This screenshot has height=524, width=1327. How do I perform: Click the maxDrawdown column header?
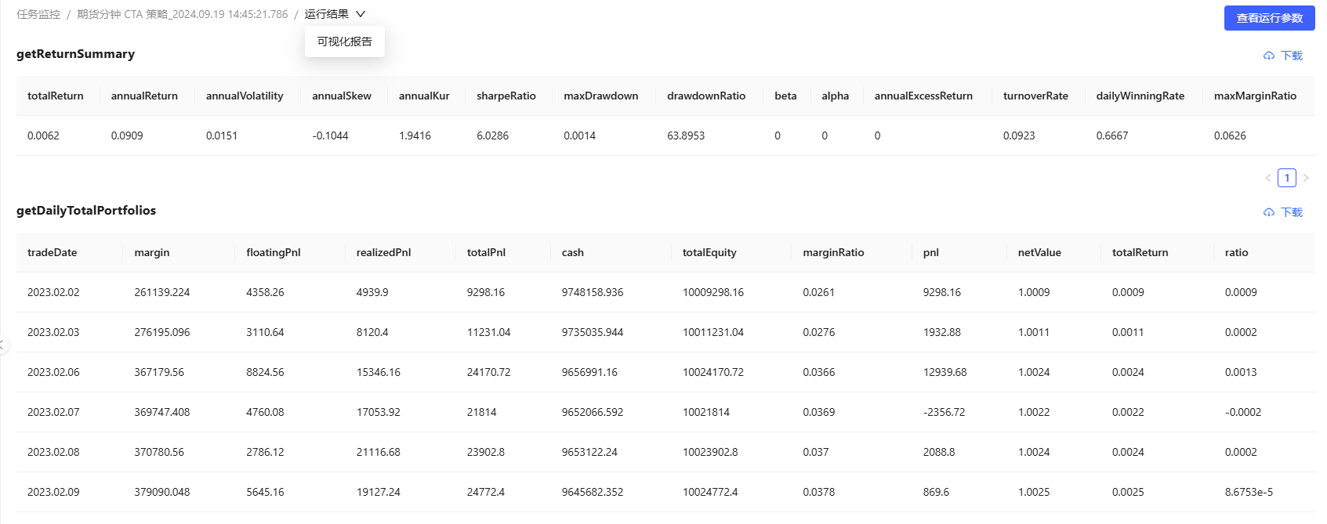(x=601, y=96)
